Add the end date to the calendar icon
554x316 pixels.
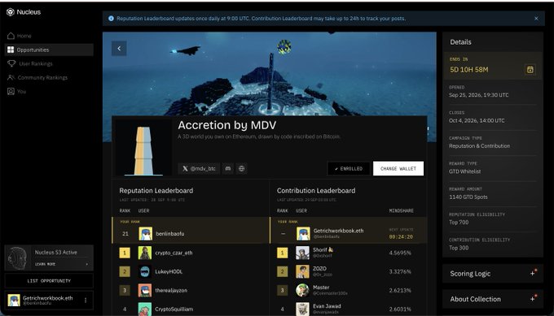tap(530, 69)
